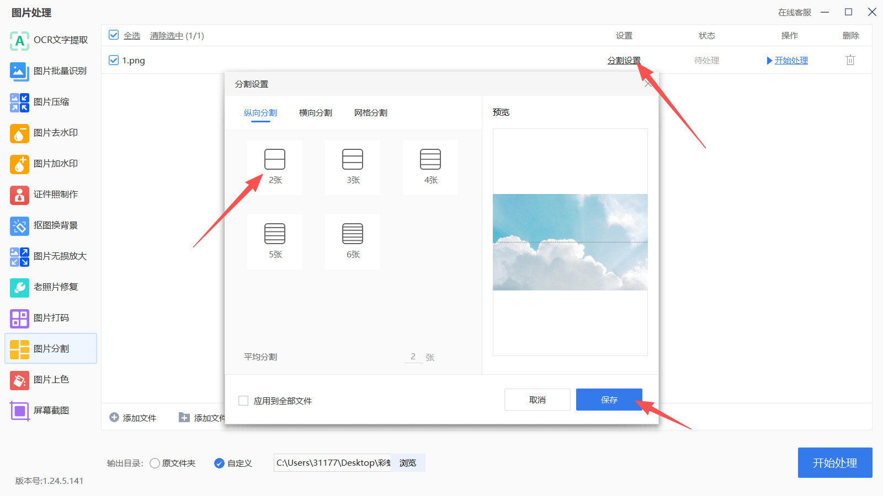This screenshot has height=496, width=883.
Task: Open 图片去水印 tool
Action: [51, 133]
